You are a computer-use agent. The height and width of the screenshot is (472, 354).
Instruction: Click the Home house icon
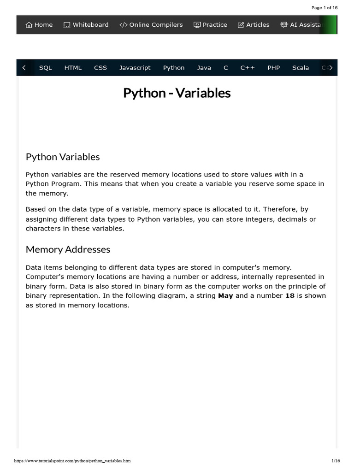tap(29, 25)
